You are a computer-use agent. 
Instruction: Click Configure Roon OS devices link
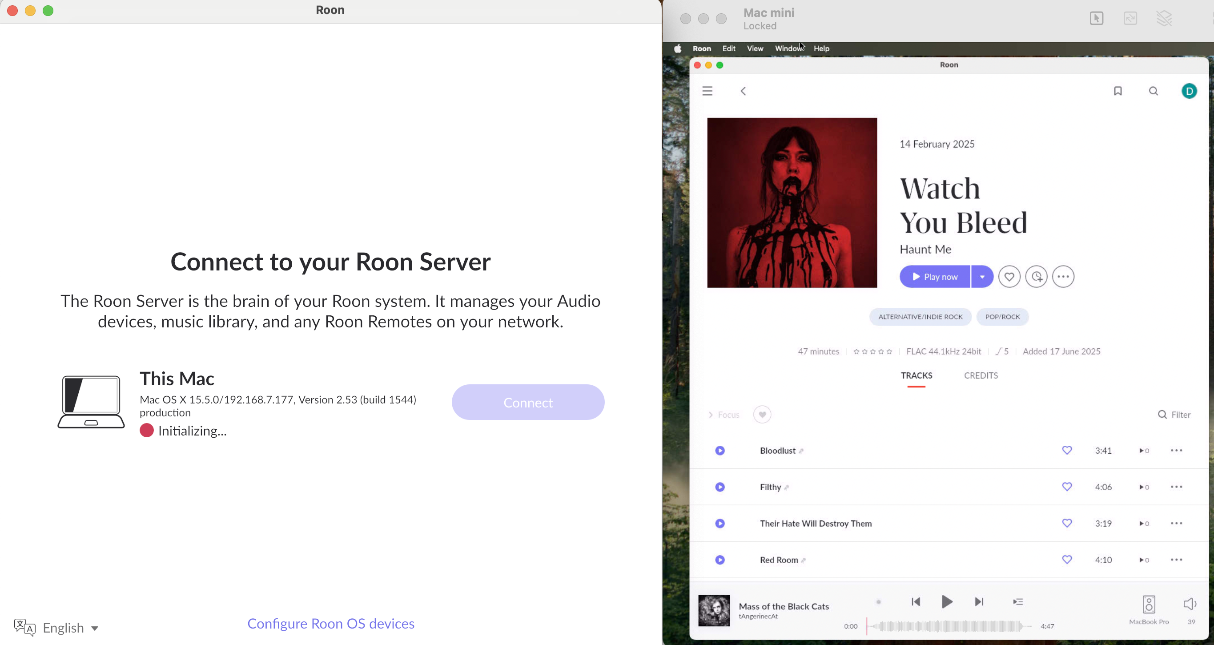[x=331, y=623]
